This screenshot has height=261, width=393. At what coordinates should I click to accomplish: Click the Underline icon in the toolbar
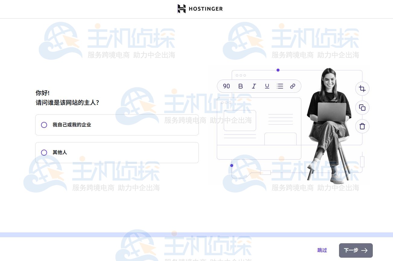[x=267, y=86]
